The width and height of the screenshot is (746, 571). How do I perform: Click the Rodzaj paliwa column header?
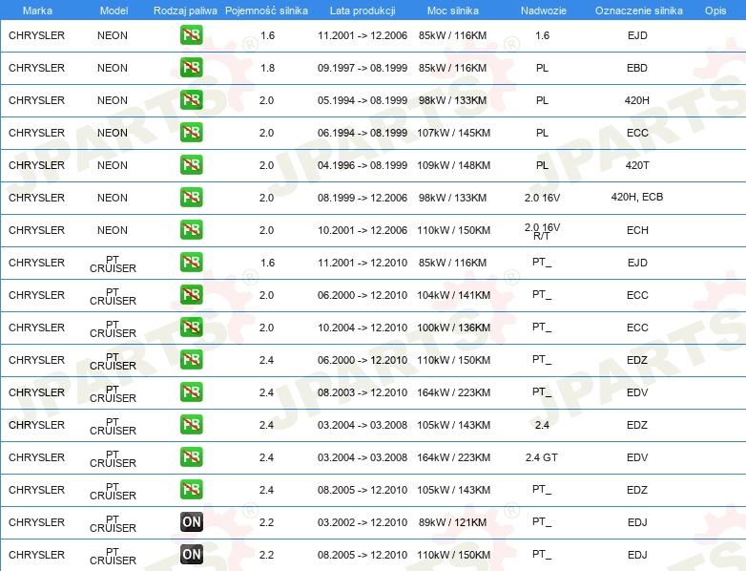pyautogui.click(x=185, y=11)
